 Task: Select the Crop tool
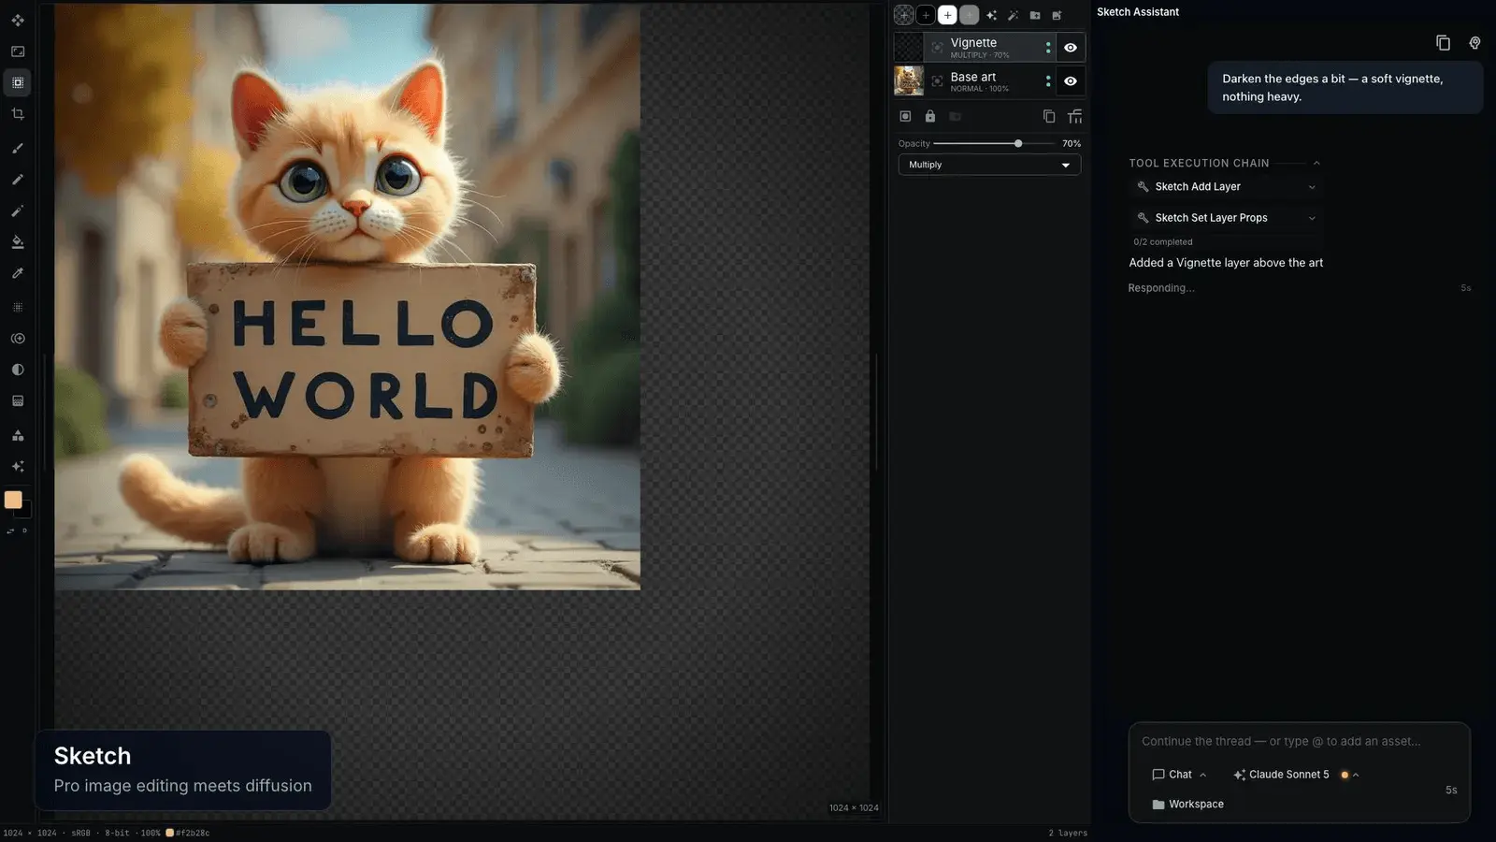point(18,114)
